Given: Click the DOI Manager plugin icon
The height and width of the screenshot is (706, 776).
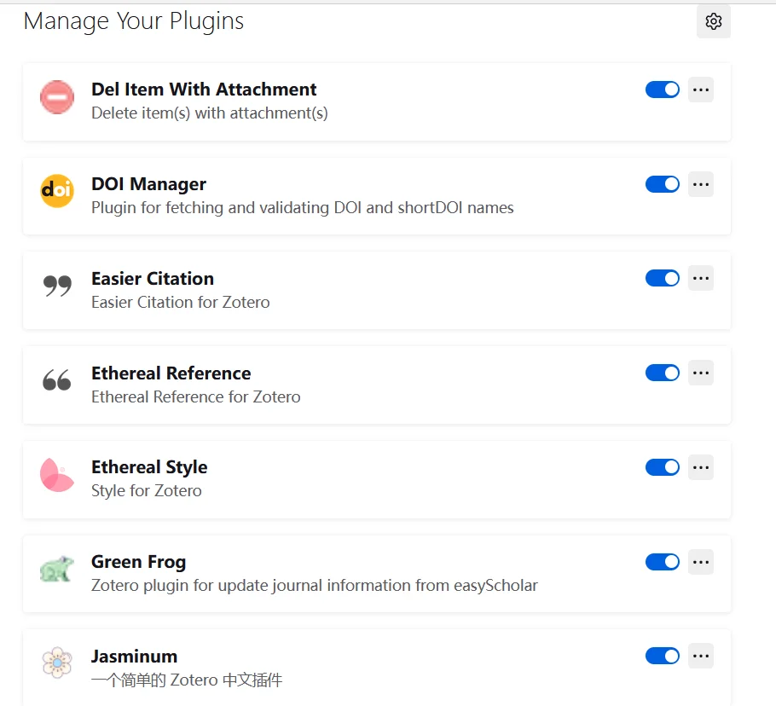Looking at the screenshot, I should 57,191.
